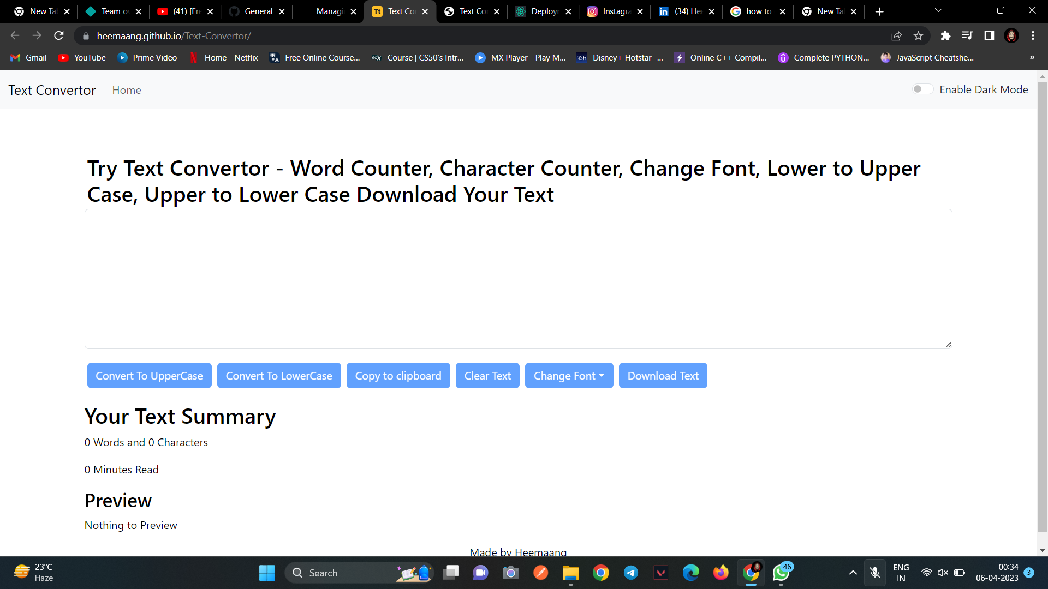
Task: Expand the hidden bookmarks overflow chevron
Action: click(x=1032, y=57)
